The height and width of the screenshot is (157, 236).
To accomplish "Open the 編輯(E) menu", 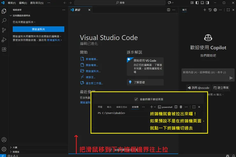I will click(x=23, y=3).
